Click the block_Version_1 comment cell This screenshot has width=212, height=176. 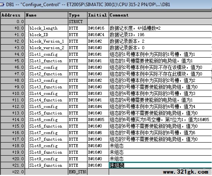coord(160,41)
